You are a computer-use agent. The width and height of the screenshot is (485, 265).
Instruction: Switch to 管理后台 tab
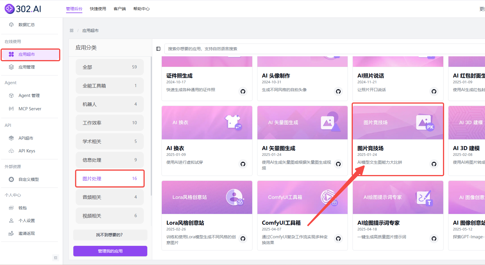(74, 9)
